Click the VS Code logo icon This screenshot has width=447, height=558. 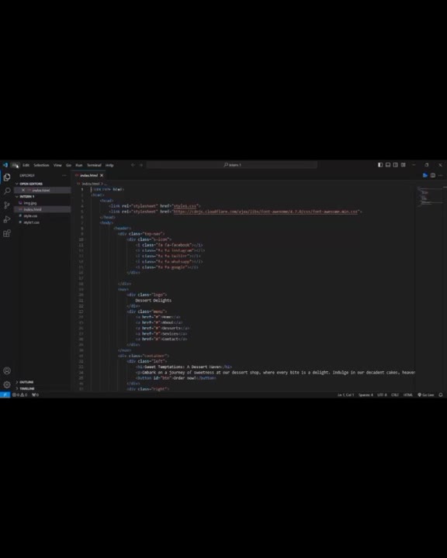[x=5, y=165]
